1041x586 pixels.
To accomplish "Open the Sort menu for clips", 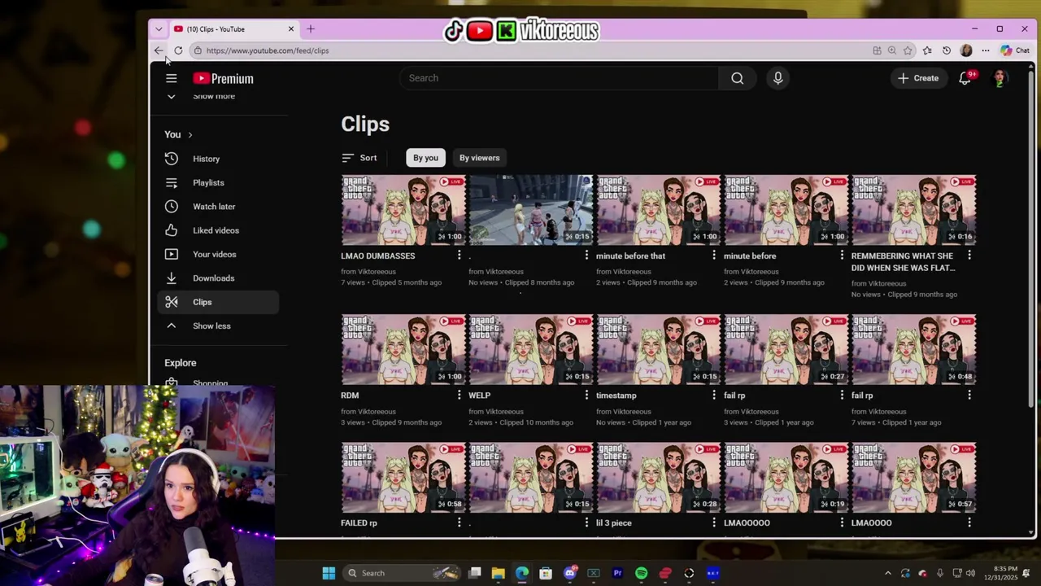I will (359, 158).
